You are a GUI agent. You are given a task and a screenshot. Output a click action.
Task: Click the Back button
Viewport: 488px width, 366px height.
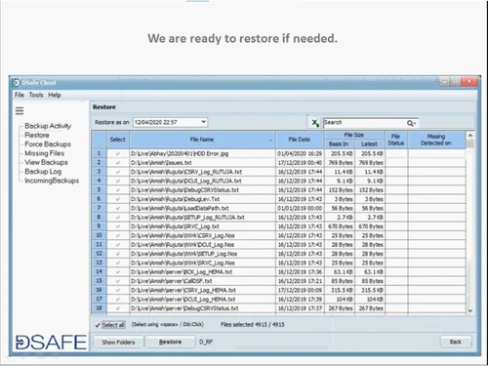point(456,342)
